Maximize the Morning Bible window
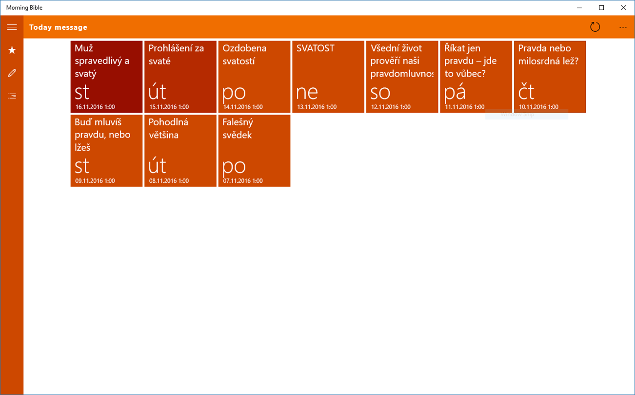 601,8
